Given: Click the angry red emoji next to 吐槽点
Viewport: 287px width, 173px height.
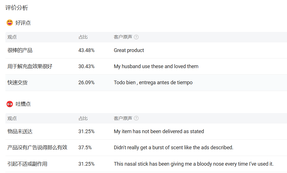Looking at the screenshot, I should pos(10,104).
